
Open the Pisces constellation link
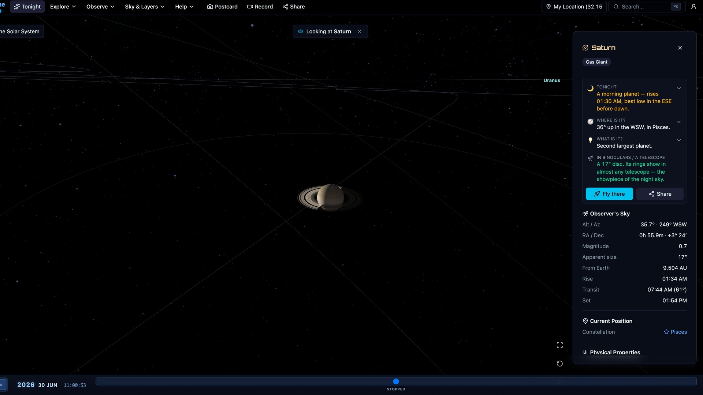(675, 332)
